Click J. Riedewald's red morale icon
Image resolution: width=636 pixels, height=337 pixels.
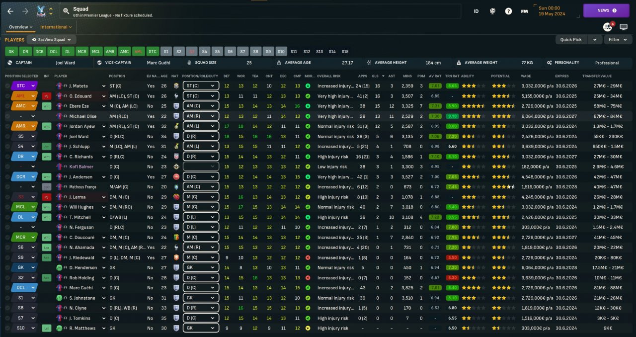tap(308, 257)
